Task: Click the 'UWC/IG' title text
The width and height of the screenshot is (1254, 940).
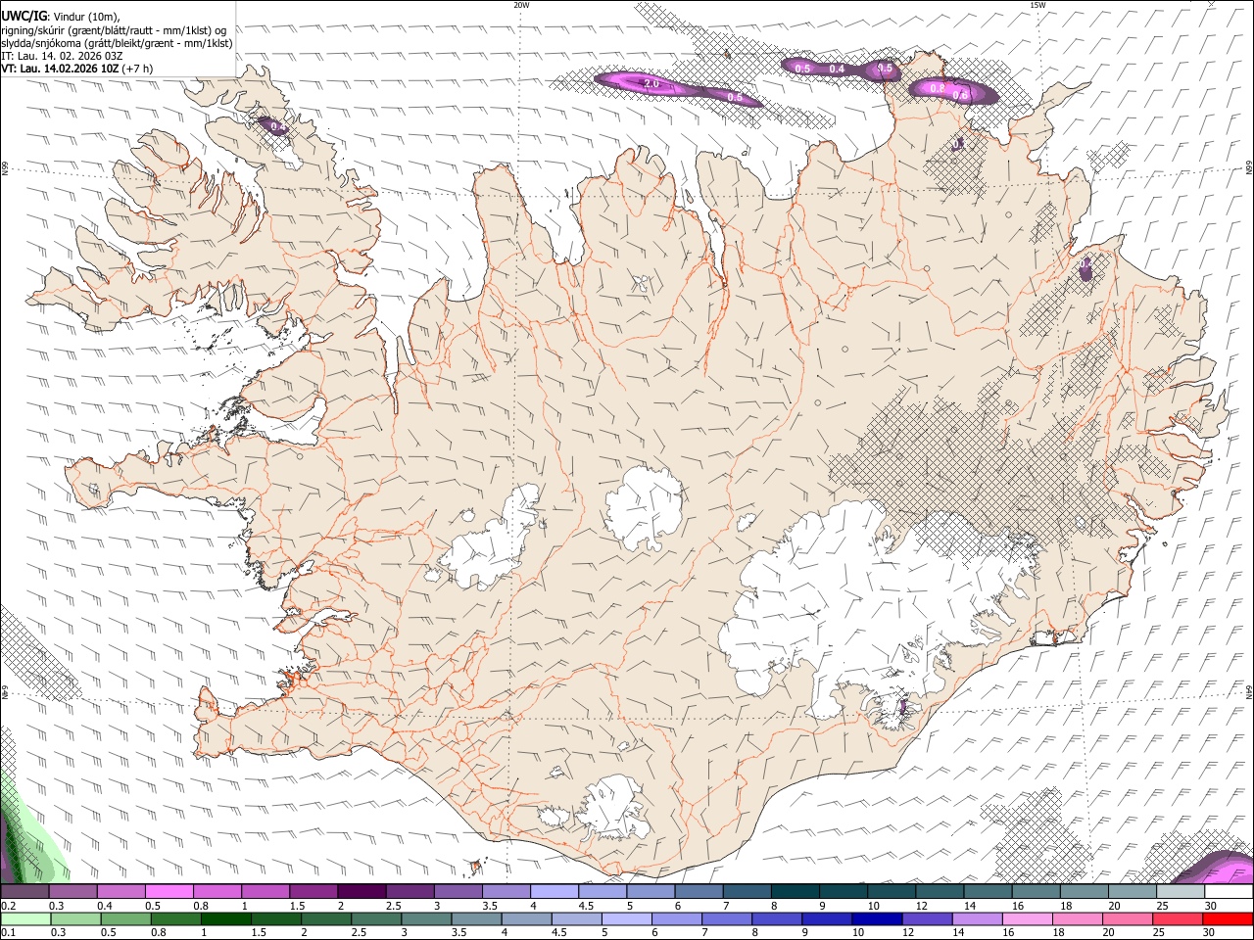Action: point(24,16)
